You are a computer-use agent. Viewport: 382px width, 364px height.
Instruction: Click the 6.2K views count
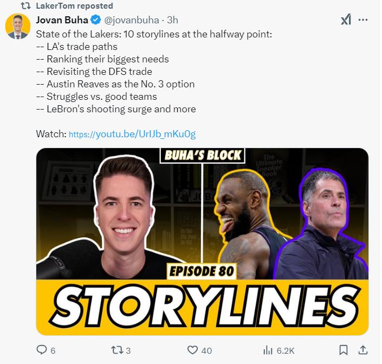(x=286, y=351)
